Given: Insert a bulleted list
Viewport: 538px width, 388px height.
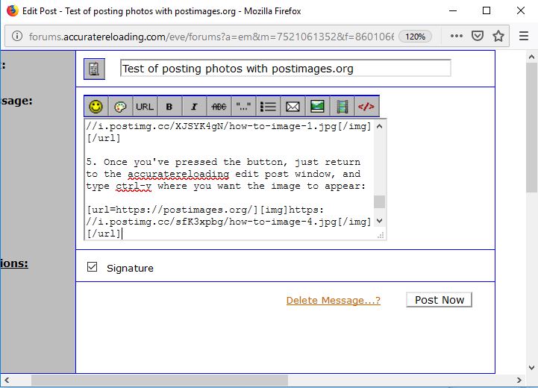Looking at the screenshot, I should pos(268,107).
